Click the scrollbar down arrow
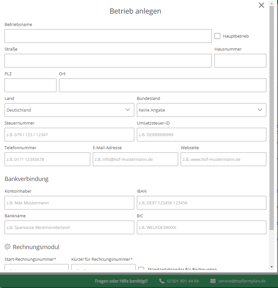This screenshot has width=278, height=288. (272, 267)
